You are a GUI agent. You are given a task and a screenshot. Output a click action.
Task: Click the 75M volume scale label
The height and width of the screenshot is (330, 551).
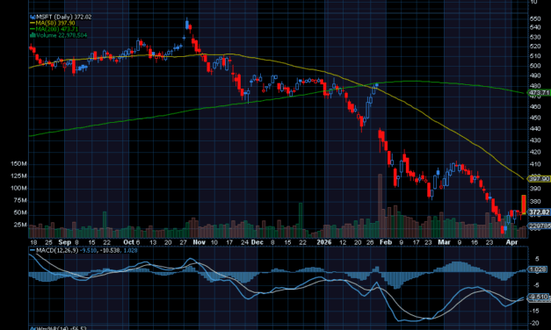tap(20, 200)
